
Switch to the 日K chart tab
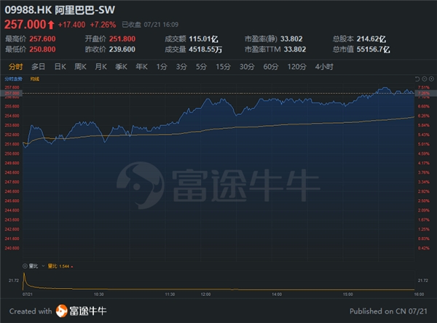(x=60, y=67)
